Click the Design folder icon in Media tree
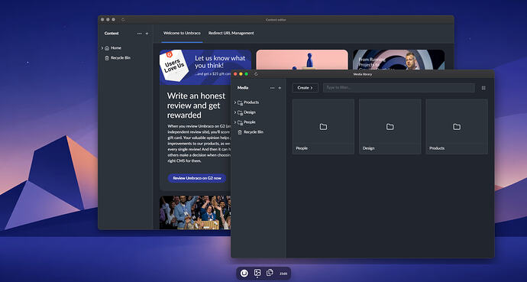 point(240,112)
